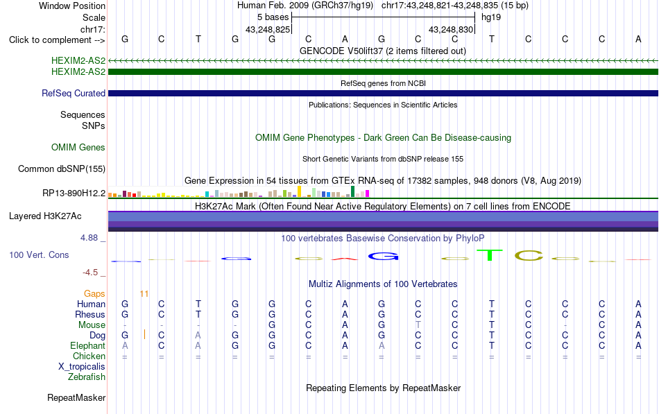
Task: Click the tall yellow GTEx expression bar
Action: [299, 191]
